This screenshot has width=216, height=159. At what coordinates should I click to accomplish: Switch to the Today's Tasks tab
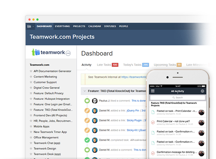pos(136,65)
